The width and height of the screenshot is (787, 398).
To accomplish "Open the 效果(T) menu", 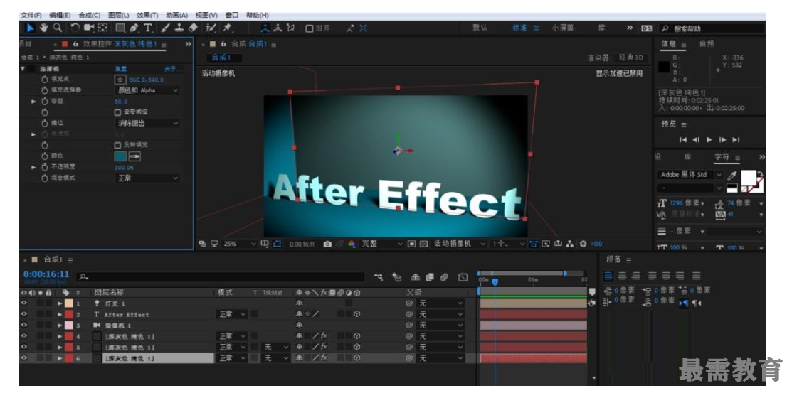I will (x=147, y=16).
